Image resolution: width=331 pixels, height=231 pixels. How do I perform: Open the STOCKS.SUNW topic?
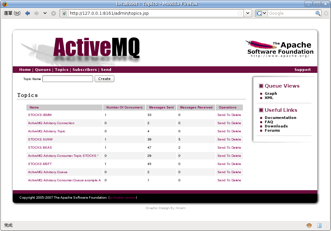[40, 139]
